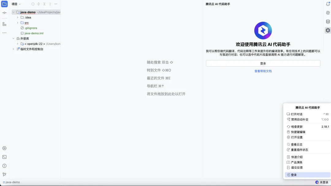
Task: Click the wide 登录 button in the AI panel
Action: (263, 63)
